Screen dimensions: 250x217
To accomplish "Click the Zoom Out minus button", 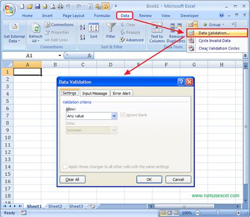I will [x=197, y=213].
